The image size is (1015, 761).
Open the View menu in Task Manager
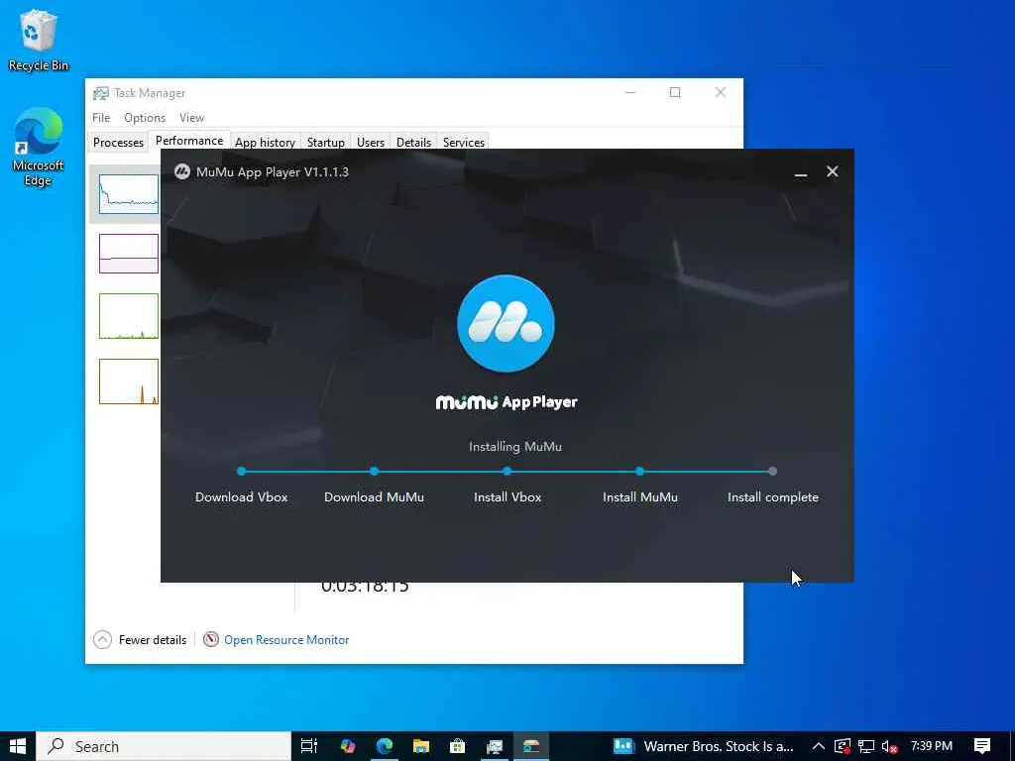tap(191, 118)
